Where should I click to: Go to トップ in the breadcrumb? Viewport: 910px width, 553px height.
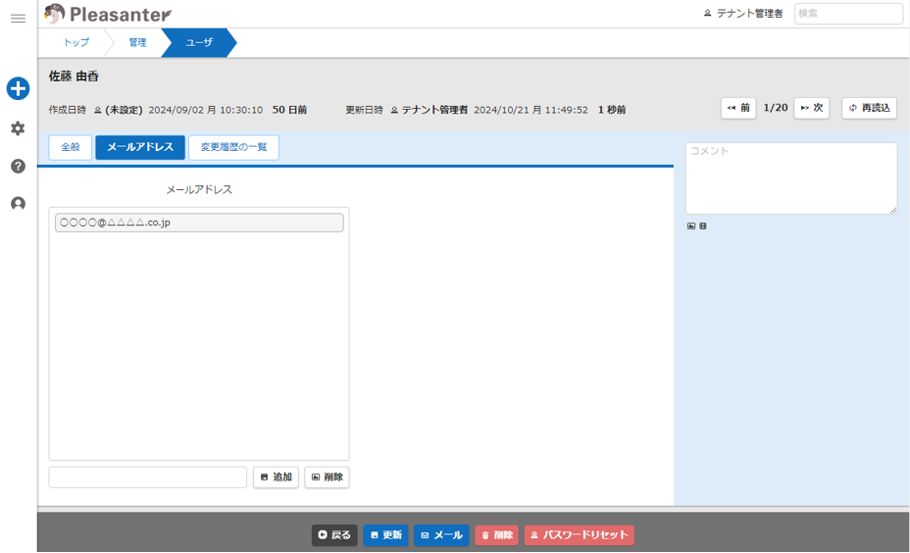point(76,43)
